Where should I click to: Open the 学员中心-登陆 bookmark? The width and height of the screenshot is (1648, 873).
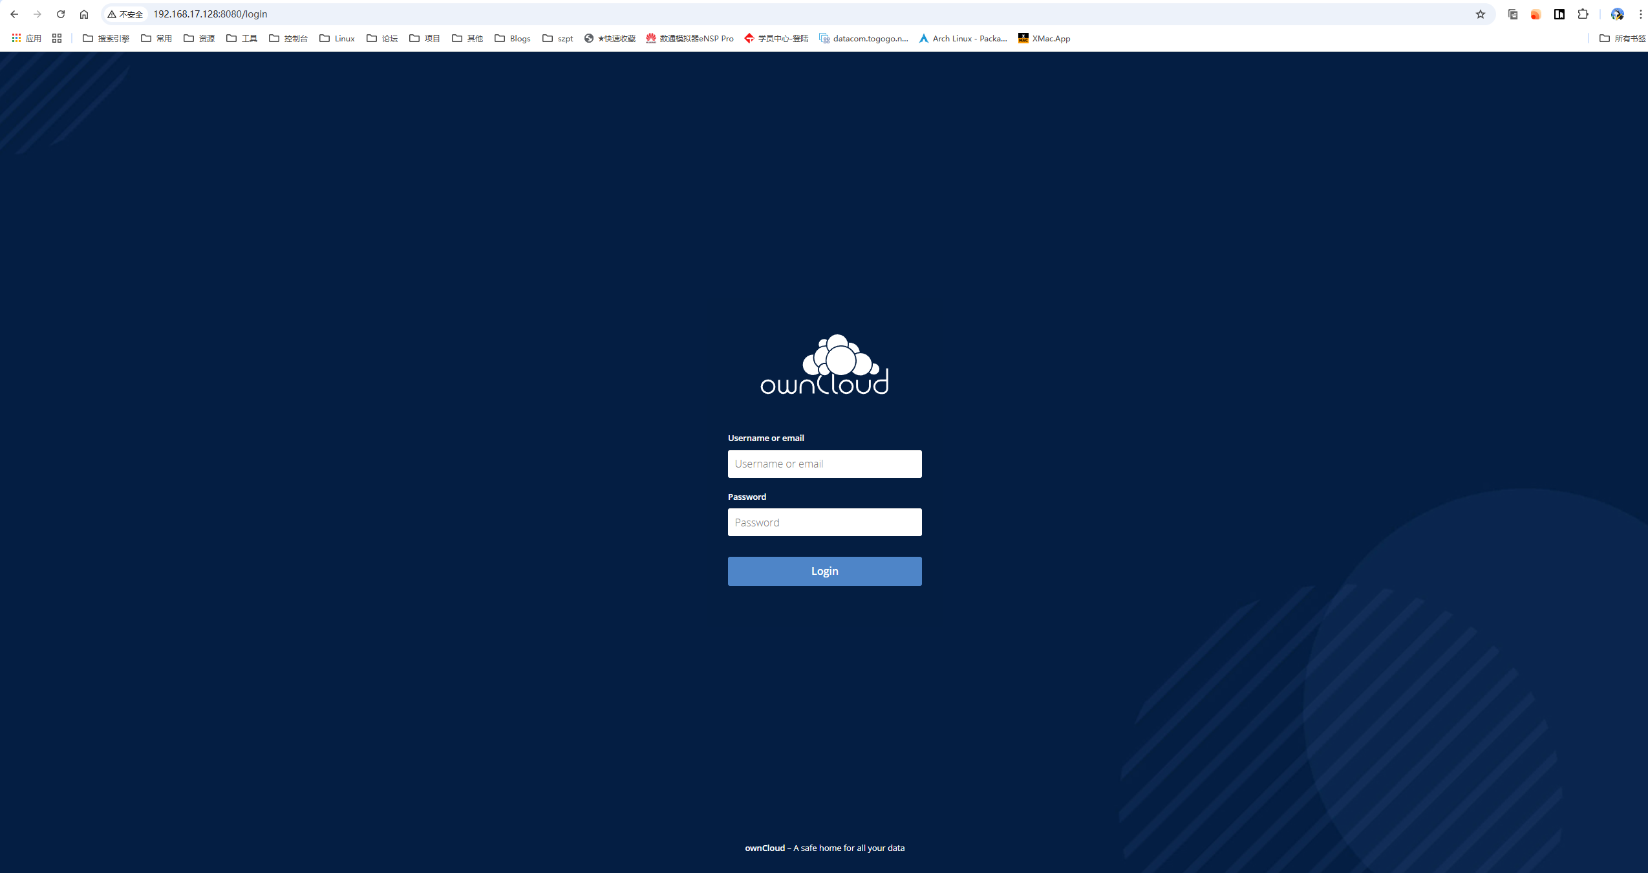(x=776, y=38)
